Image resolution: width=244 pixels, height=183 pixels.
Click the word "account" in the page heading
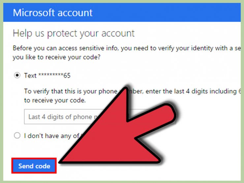tap(118, 33)
